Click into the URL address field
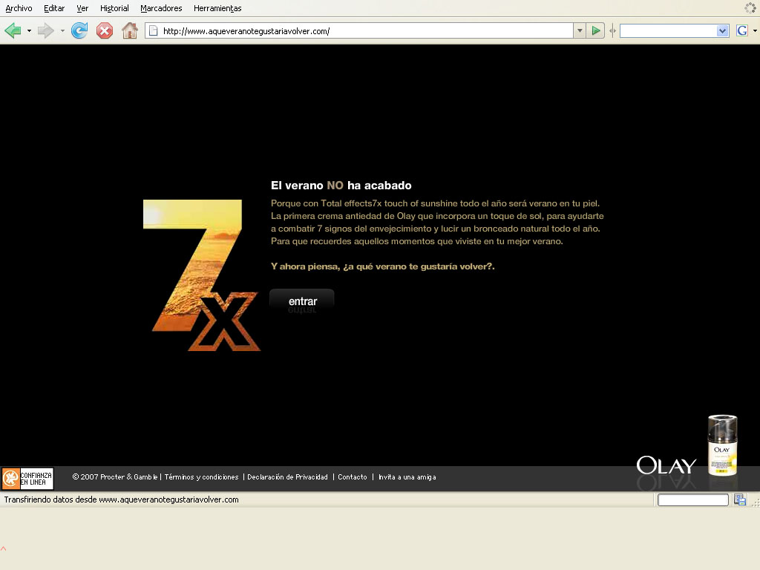This screenshot has width=760, height=570. 364,30
